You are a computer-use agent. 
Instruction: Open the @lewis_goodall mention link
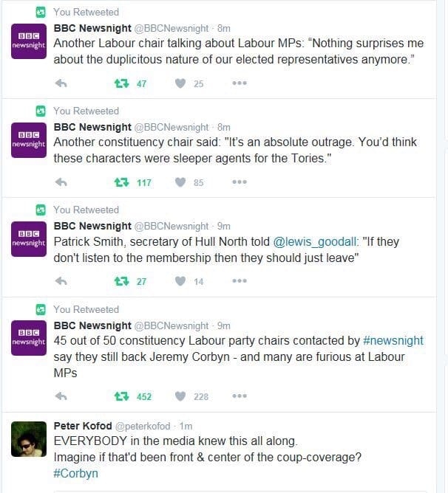pos(316,242)
